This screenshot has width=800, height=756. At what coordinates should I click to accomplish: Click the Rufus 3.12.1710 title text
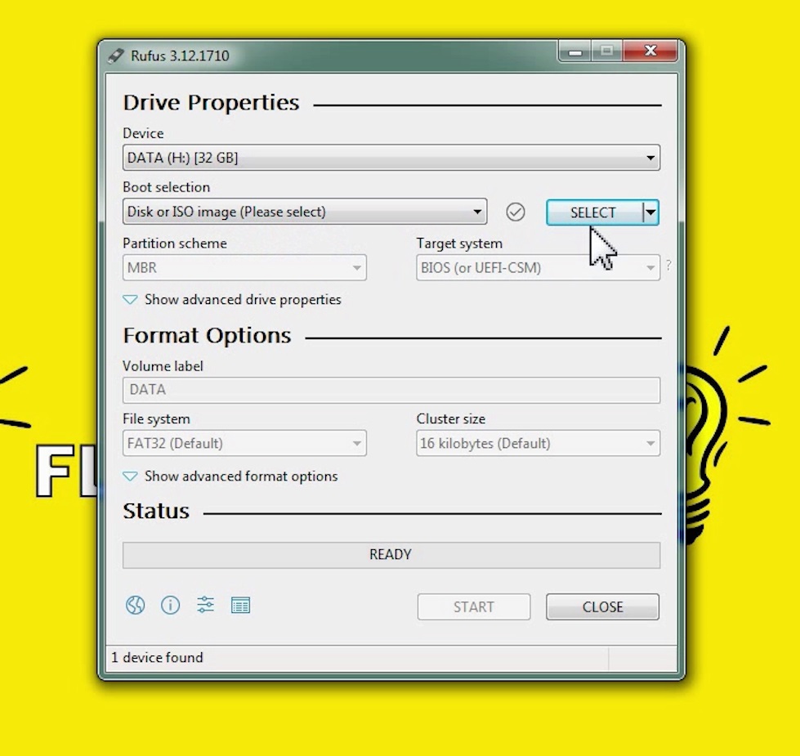pos(180,56)
